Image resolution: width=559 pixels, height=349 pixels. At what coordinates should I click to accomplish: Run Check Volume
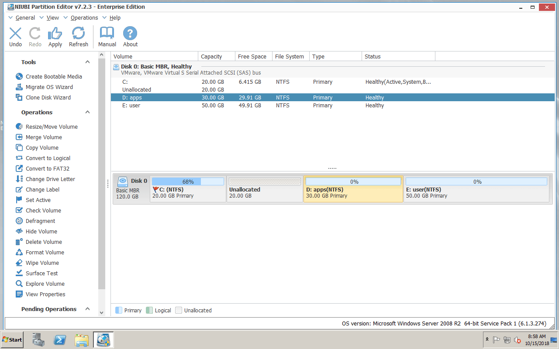point(38,210)
